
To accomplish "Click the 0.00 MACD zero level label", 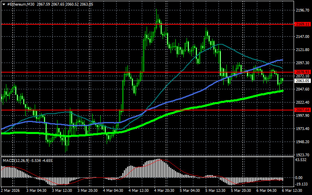I will click(x=299, y=178).
